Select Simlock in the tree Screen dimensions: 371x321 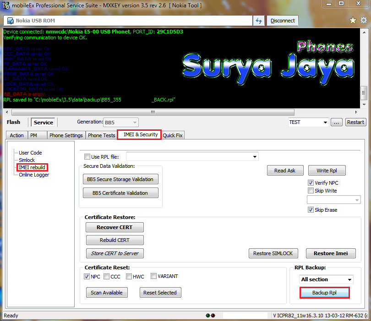tap(27, 160)
